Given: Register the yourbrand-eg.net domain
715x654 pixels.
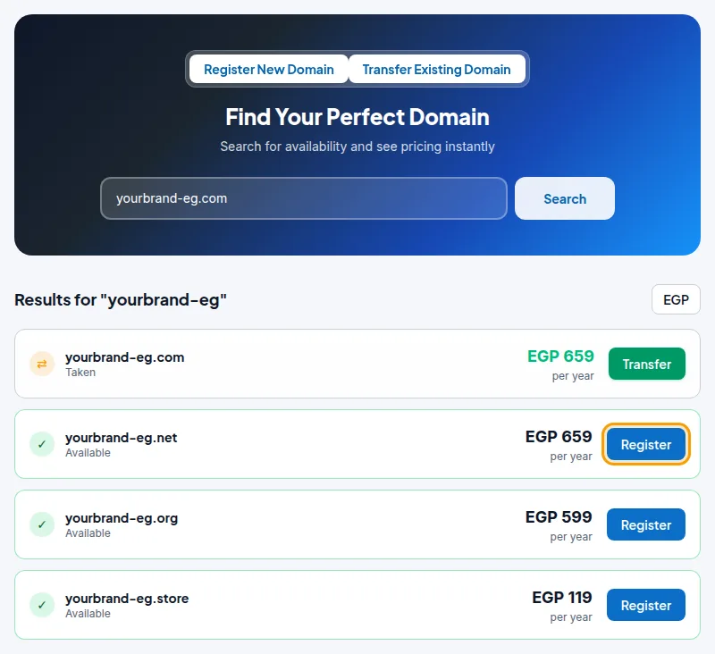Looking at the screenshot, I should [x=645, y=444].
